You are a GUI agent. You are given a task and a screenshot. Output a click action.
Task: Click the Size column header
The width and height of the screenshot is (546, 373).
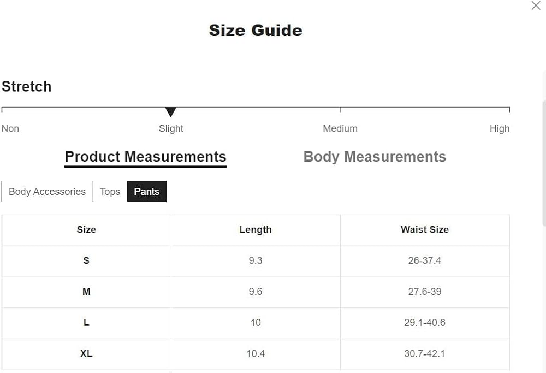coord(86,230)
